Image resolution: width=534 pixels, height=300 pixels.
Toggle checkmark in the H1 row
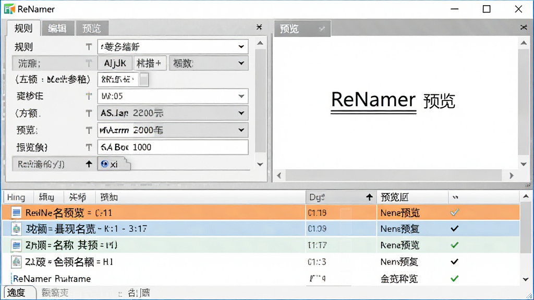[455, 261]
